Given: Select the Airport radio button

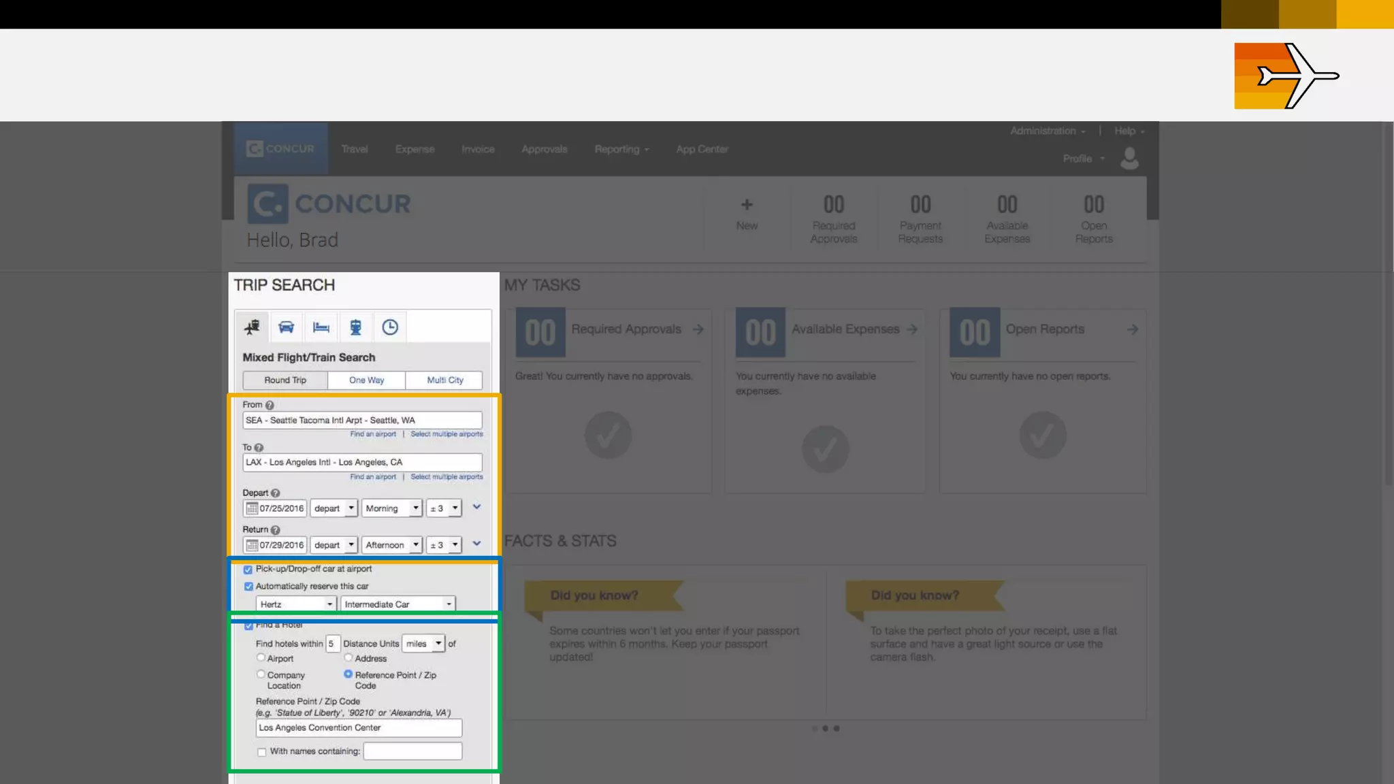Looking at the screenshot, I should click(261, 657).
